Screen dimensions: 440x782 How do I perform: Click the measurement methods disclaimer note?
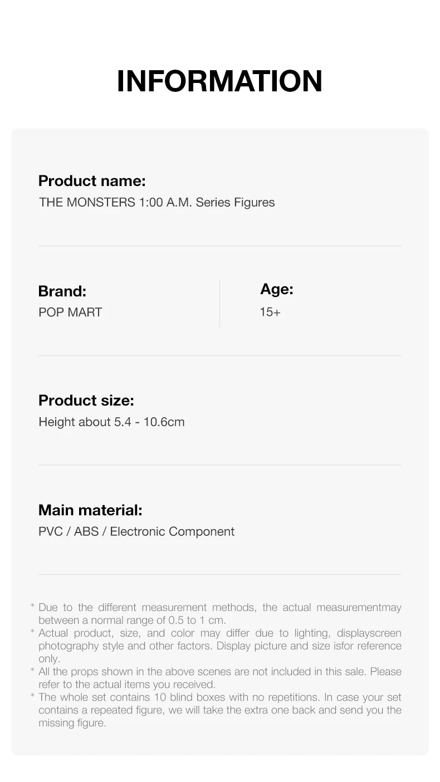pyautogui.click(x=219, y=613)
